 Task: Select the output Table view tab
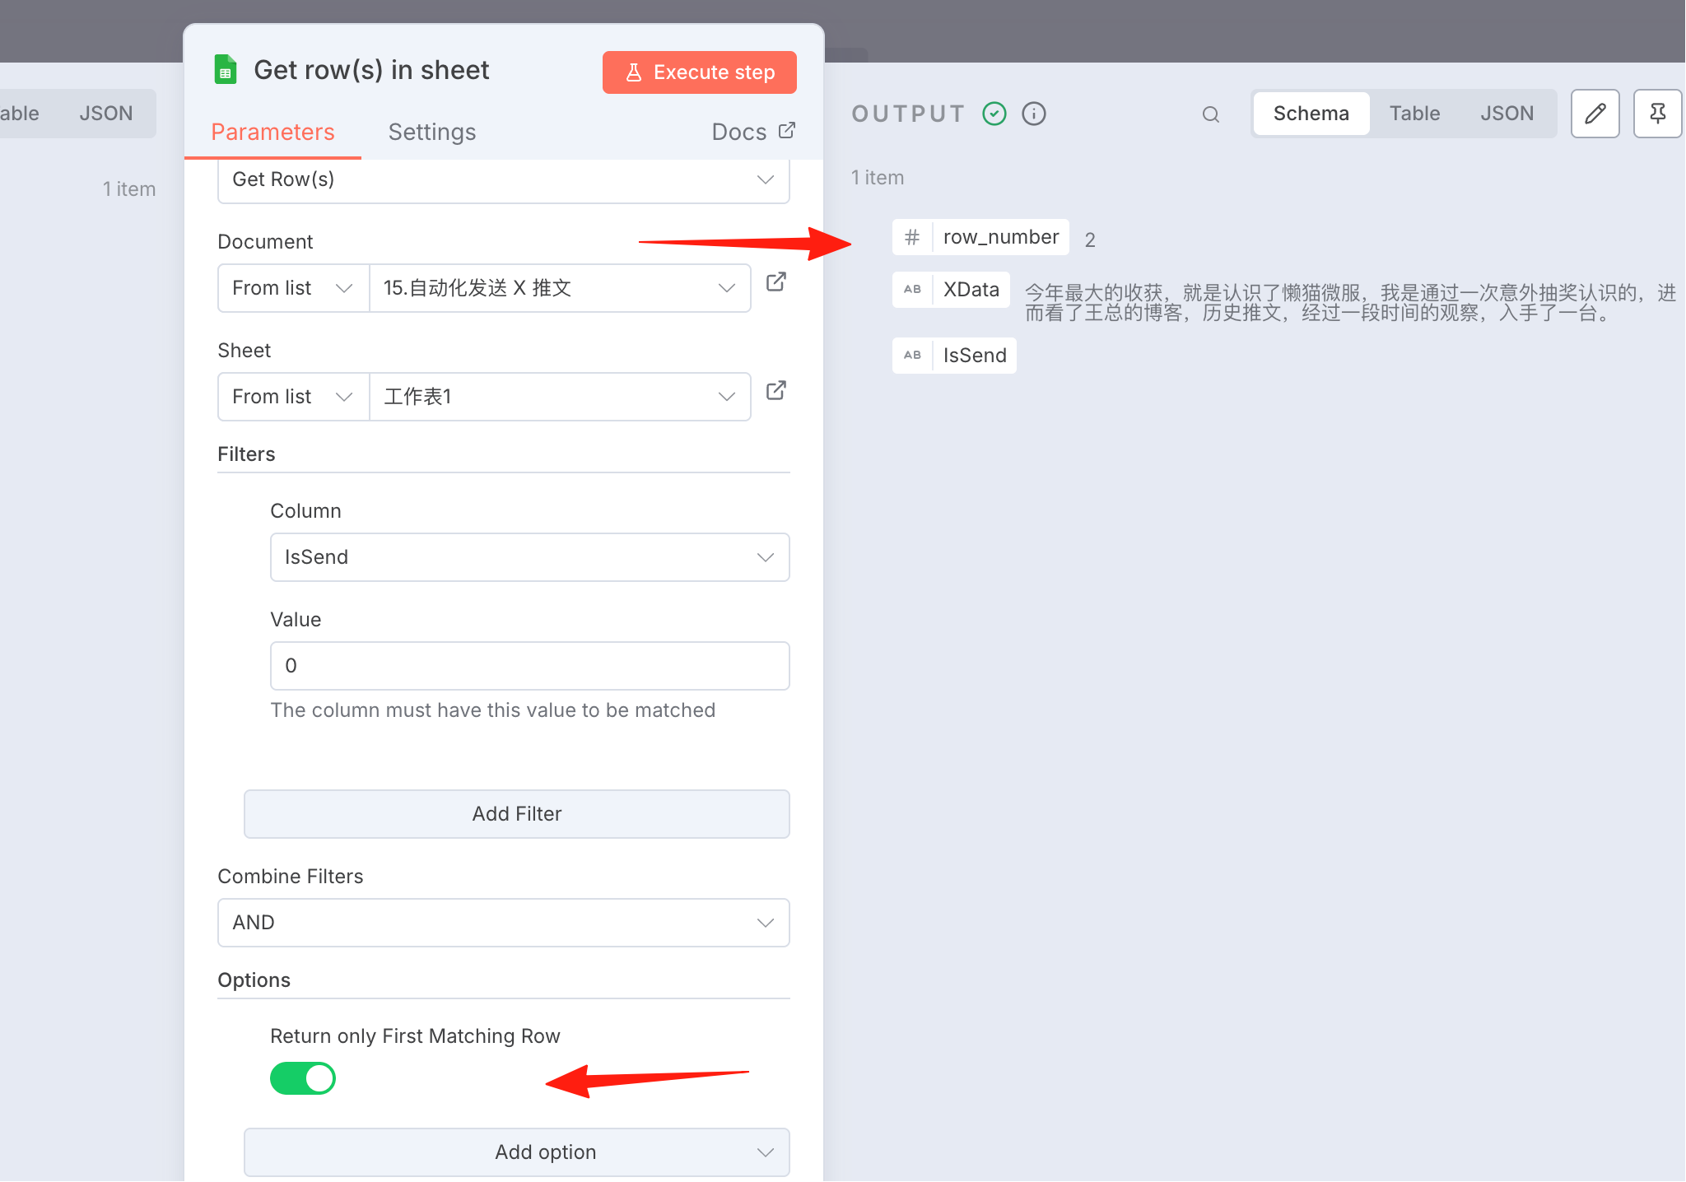[1415, 114]
